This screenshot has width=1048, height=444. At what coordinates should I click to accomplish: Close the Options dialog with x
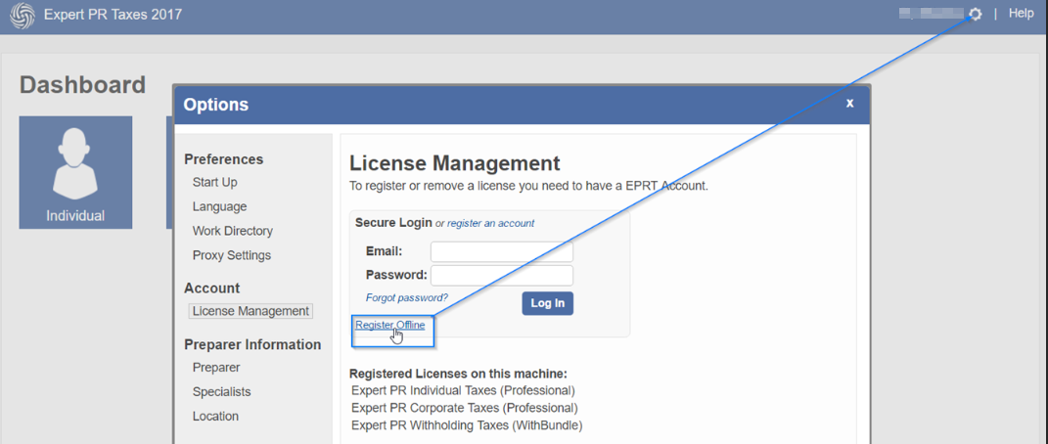(849, 104)
